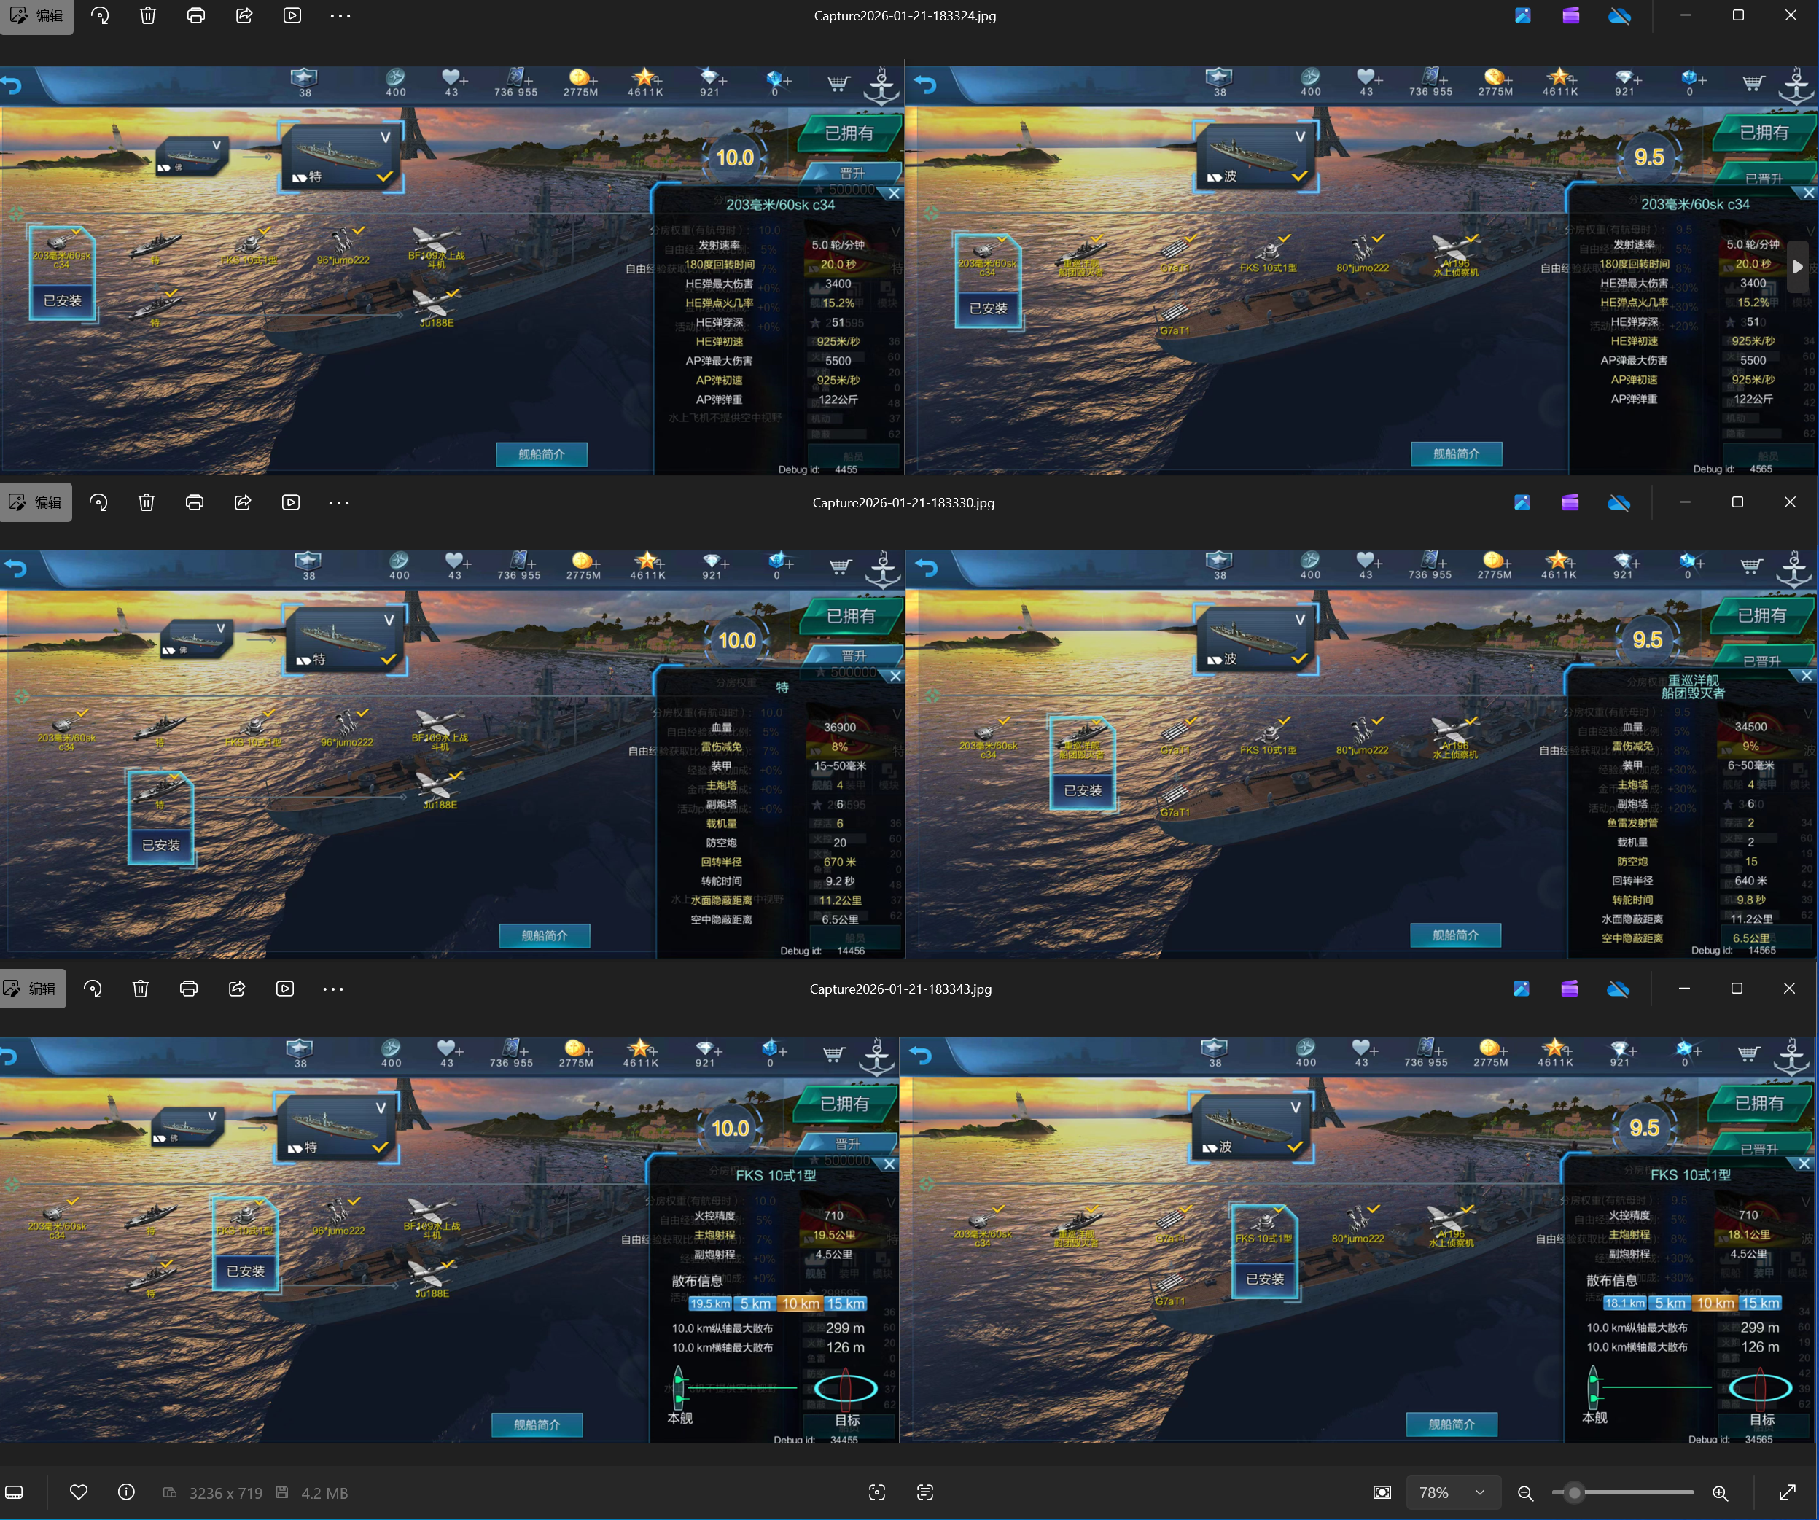The width and height of the screenshot is (1819, 1520).
Task: Click 编辑 in the Capture2026-01-21-183343.jpg window
Action: pyautogui.click(x=33, y=989)
